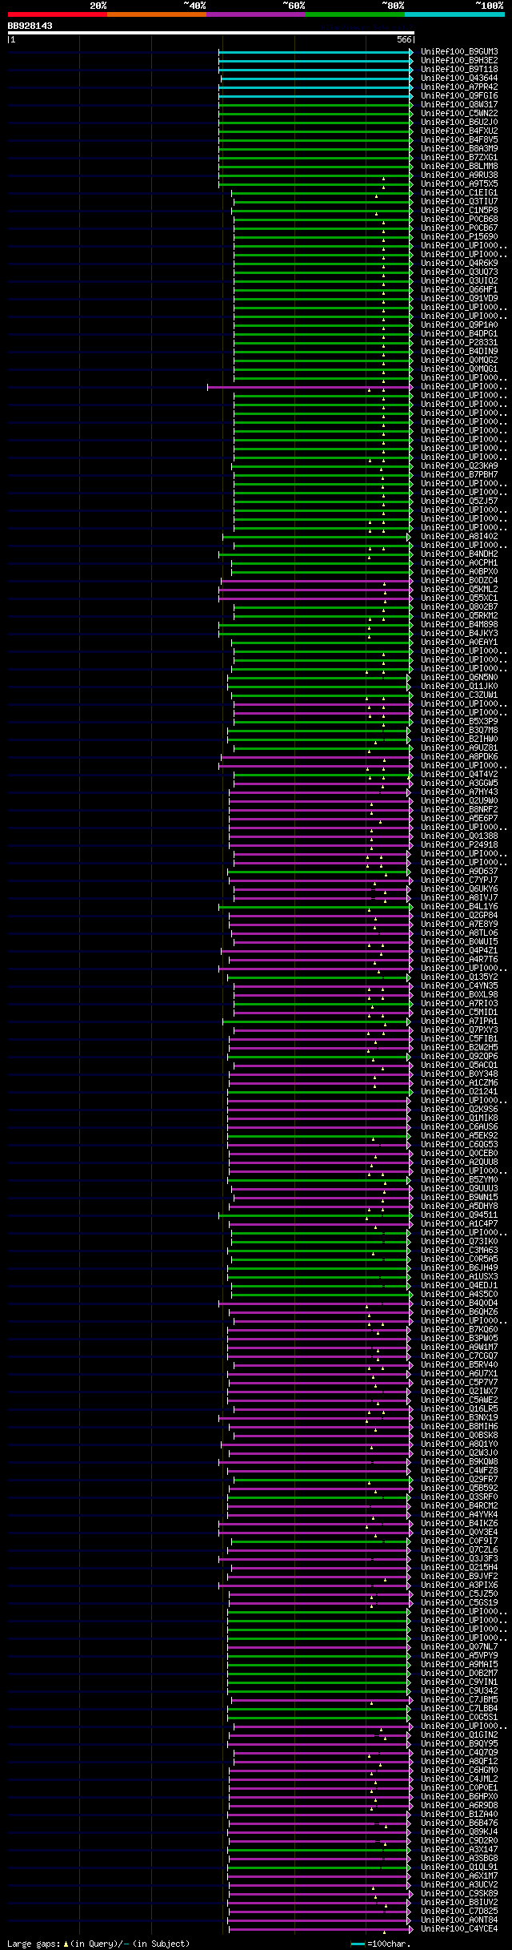The width and height of the screenshot is (512, 1950).
Task: Open hit UniRef100_Q43644
Action: (x=459, y=79)
